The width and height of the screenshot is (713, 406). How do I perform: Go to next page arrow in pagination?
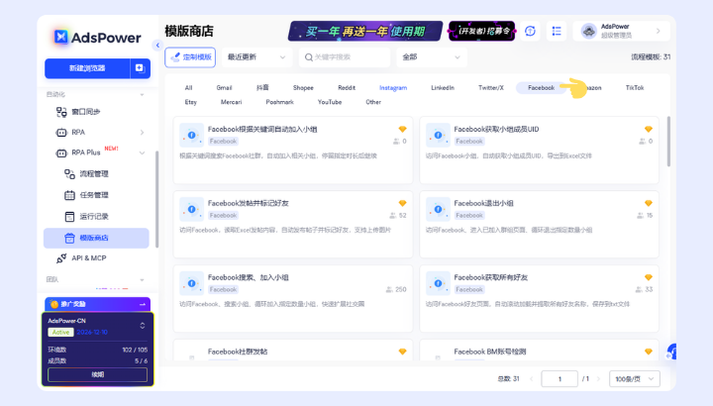598,378
